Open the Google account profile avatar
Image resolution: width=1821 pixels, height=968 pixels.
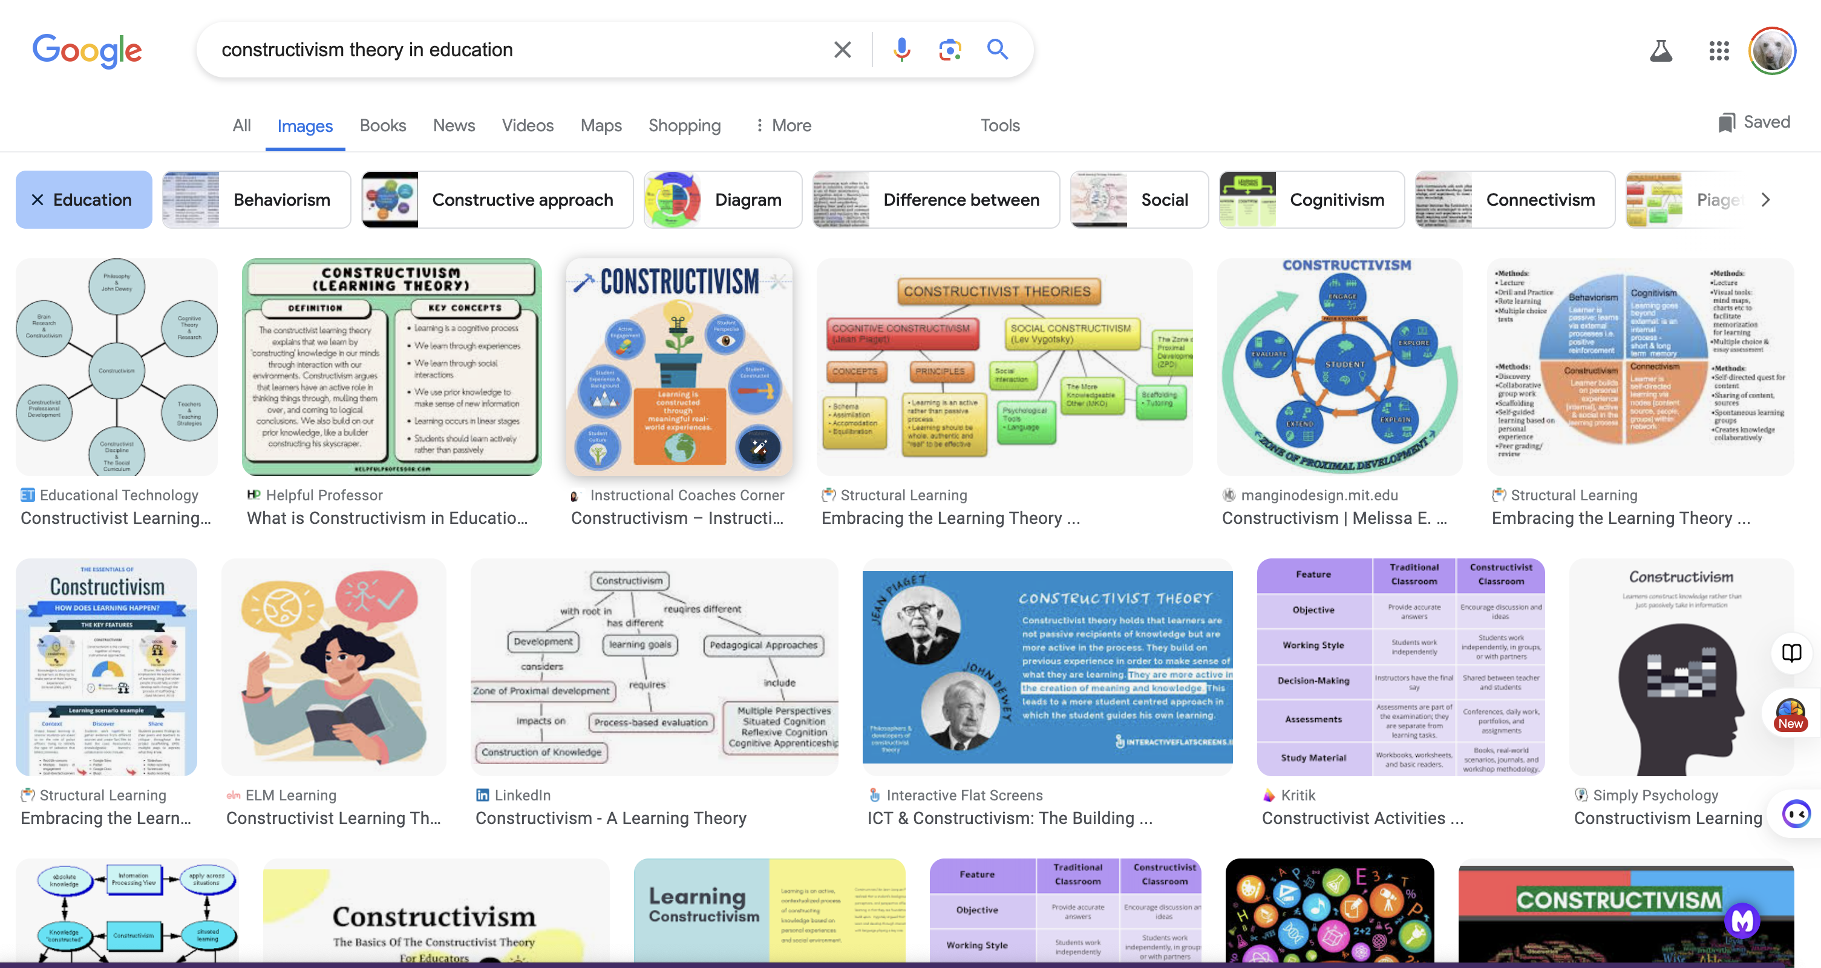pyautogui.click(x=1771, y=51)
